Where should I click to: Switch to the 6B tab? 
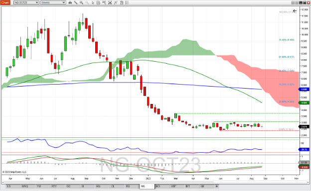207,186
